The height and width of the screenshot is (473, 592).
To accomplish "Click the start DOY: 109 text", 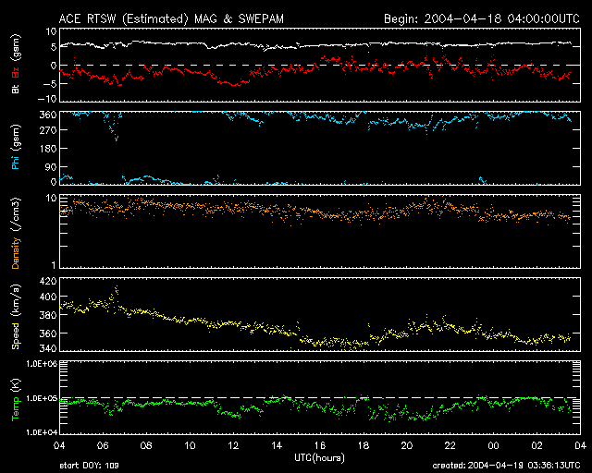I will coord(91,467).
